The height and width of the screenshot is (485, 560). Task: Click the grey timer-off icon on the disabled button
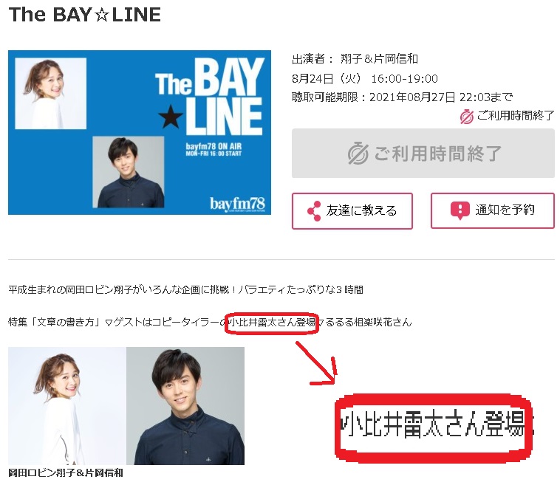pos(358,154)
